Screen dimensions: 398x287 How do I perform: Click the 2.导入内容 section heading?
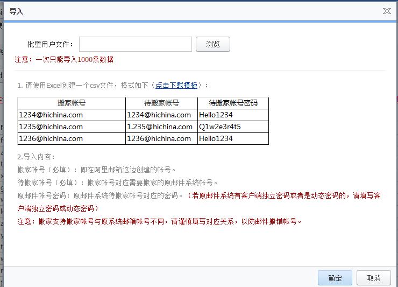36,157
